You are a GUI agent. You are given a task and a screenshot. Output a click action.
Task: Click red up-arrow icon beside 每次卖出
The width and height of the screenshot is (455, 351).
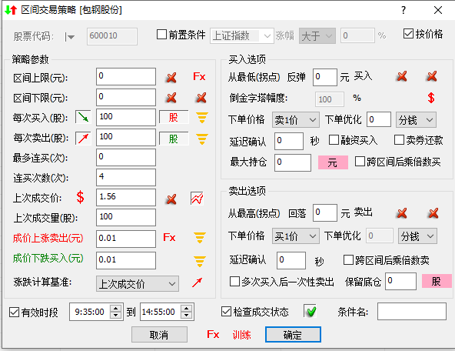(83, 138)
